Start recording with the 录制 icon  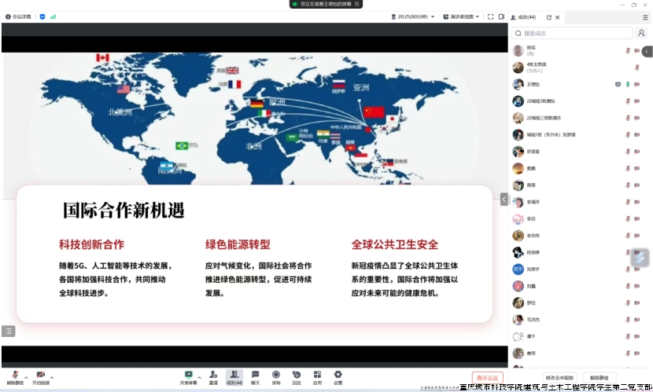point(275,377)
